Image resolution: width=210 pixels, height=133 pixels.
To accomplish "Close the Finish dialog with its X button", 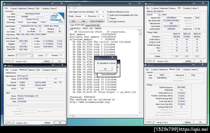I will (x=112, y=57).
